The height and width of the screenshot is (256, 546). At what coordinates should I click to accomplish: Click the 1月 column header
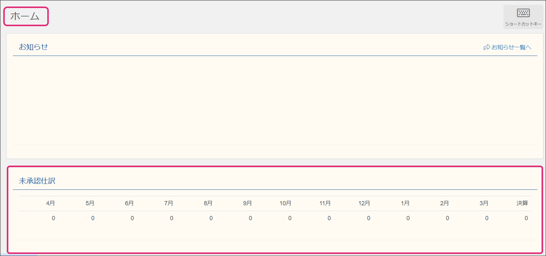pyautogui.click(x=405, y=203)
